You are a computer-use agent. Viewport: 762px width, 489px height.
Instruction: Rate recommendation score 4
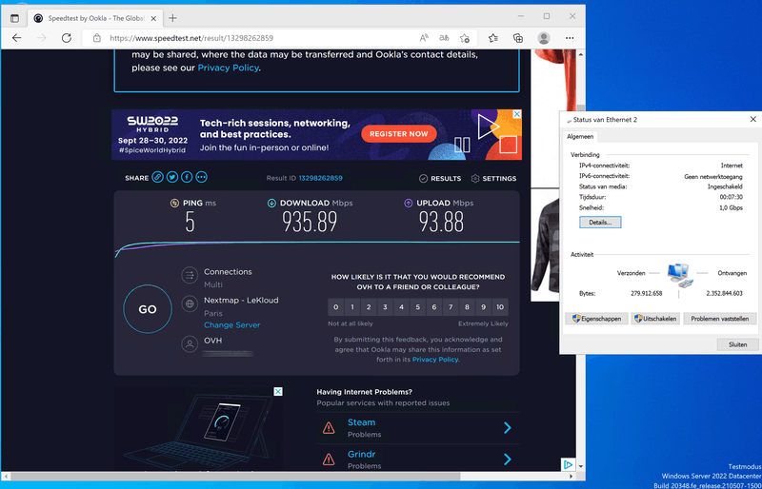click(401, 307)
